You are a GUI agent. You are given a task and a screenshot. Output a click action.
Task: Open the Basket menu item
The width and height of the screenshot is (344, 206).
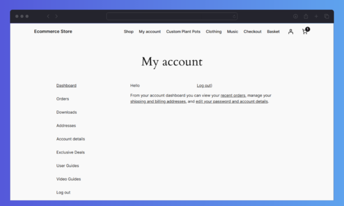click(273, 31)
